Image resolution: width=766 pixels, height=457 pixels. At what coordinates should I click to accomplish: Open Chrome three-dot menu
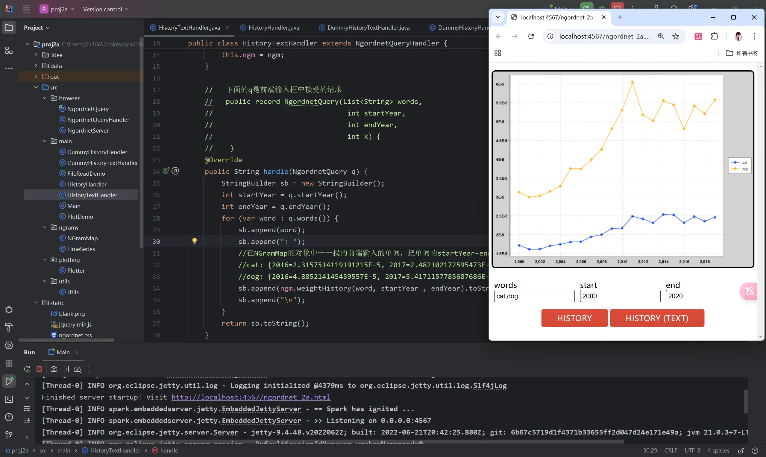tap(754, 36)
